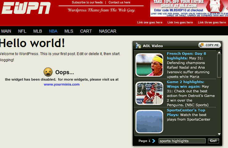Select the NBA menu item
Screen dimensions: 228x148
53,31
